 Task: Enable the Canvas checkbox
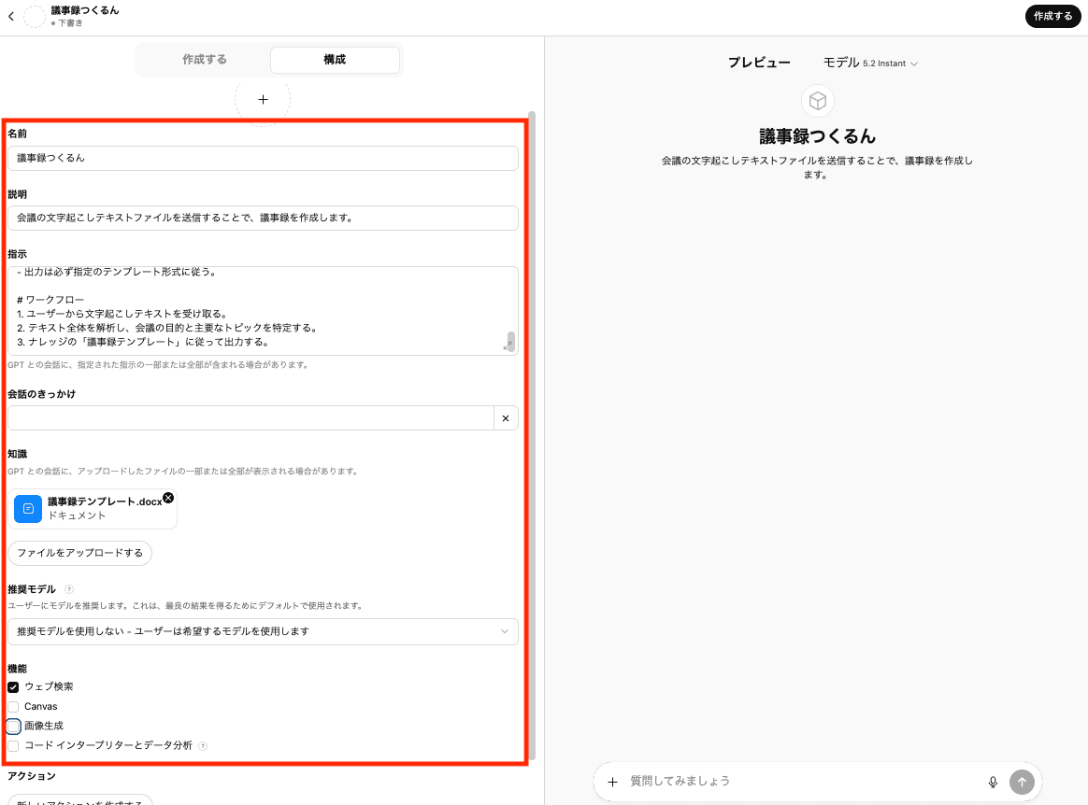tap(13, 707)
